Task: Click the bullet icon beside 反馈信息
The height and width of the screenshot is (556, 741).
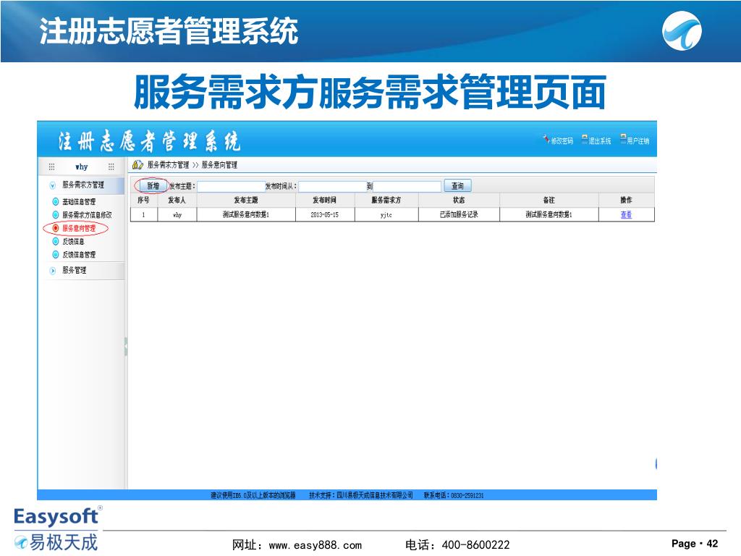Action: [x=56, y=241]
